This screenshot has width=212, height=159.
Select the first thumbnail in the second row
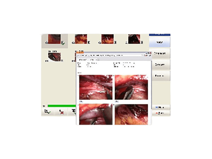[54, 57]
